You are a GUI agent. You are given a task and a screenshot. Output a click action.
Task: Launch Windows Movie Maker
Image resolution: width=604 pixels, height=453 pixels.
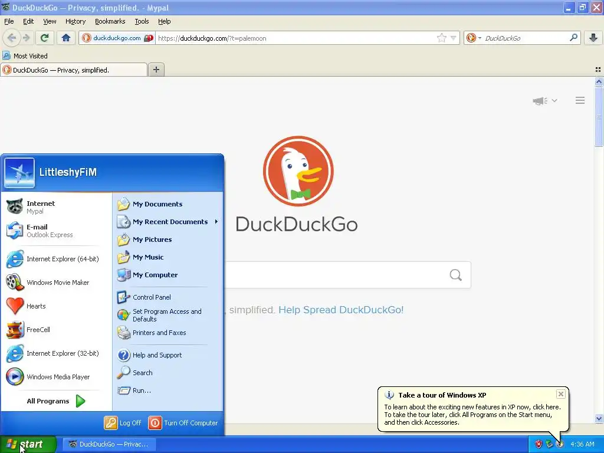tap(56, 283)
